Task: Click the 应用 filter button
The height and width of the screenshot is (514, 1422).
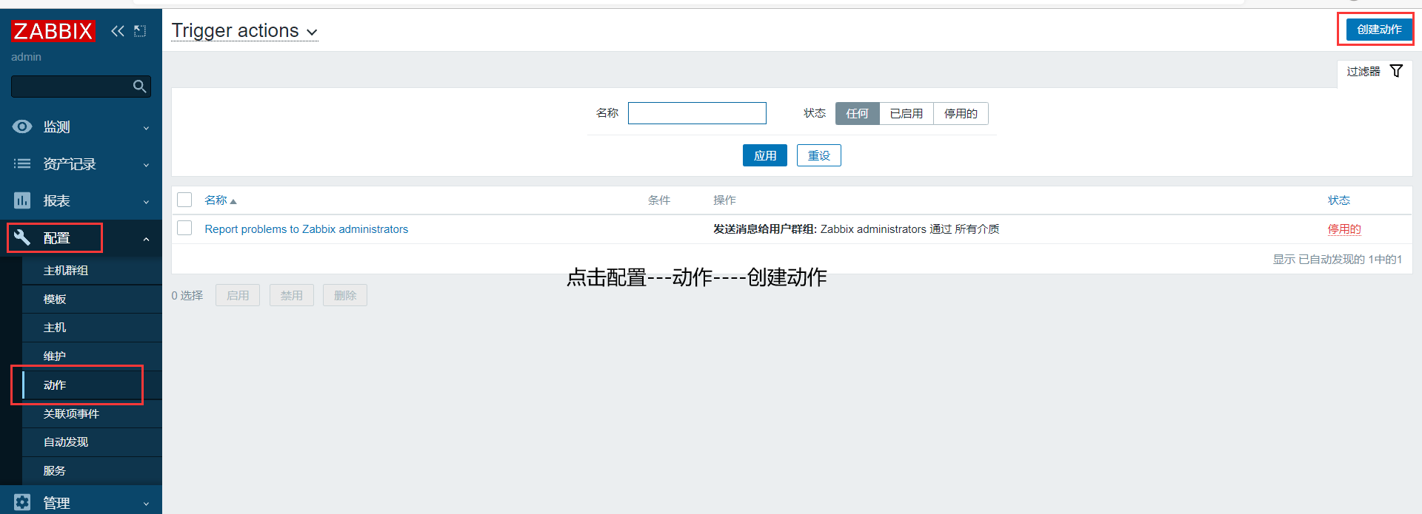Action: coord(765,155)
